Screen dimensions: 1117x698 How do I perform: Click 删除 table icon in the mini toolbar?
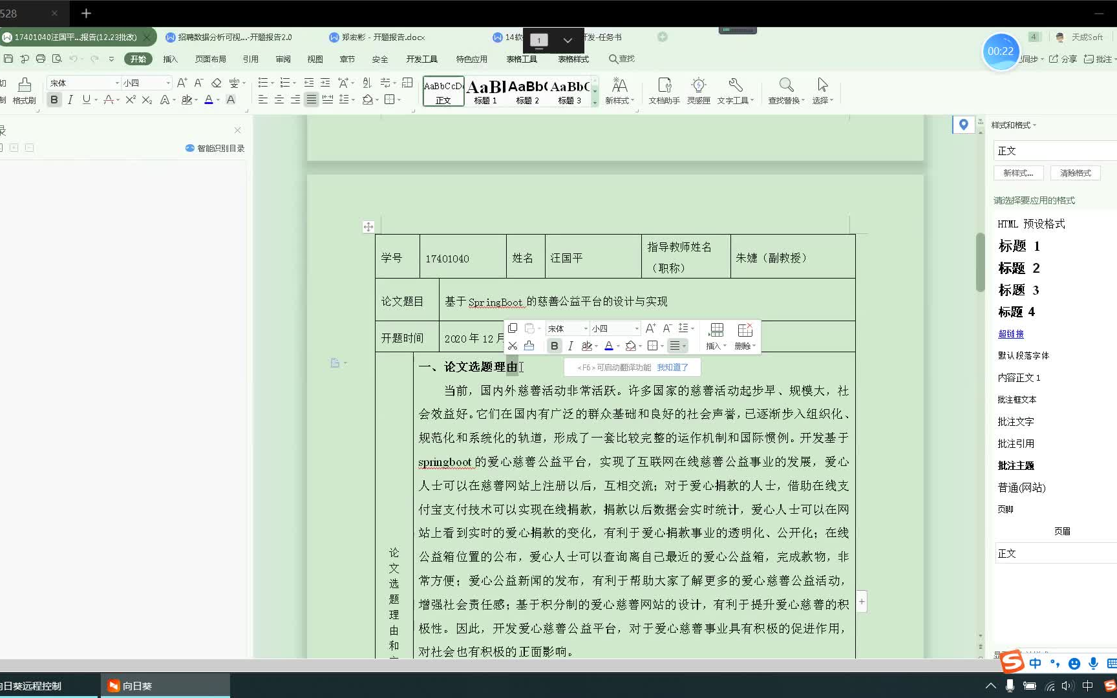click(x=745, y=337)
